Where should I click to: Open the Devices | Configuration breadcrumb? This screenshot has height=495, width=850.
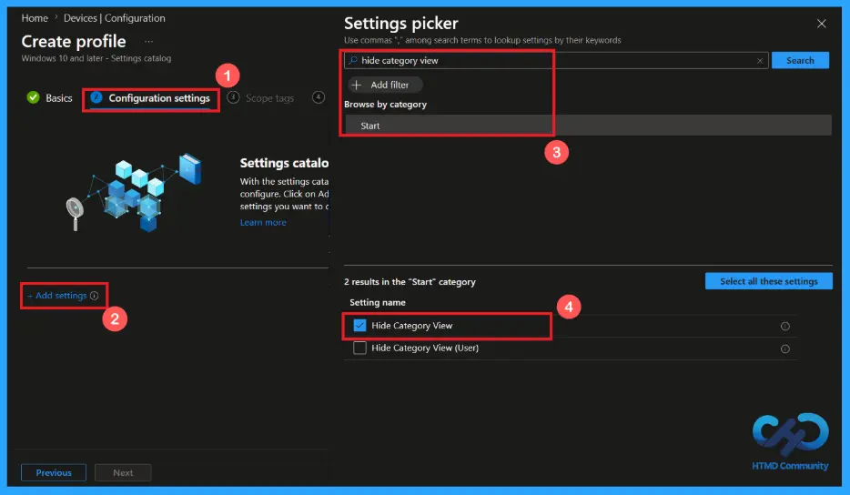(x=115, y=18)
